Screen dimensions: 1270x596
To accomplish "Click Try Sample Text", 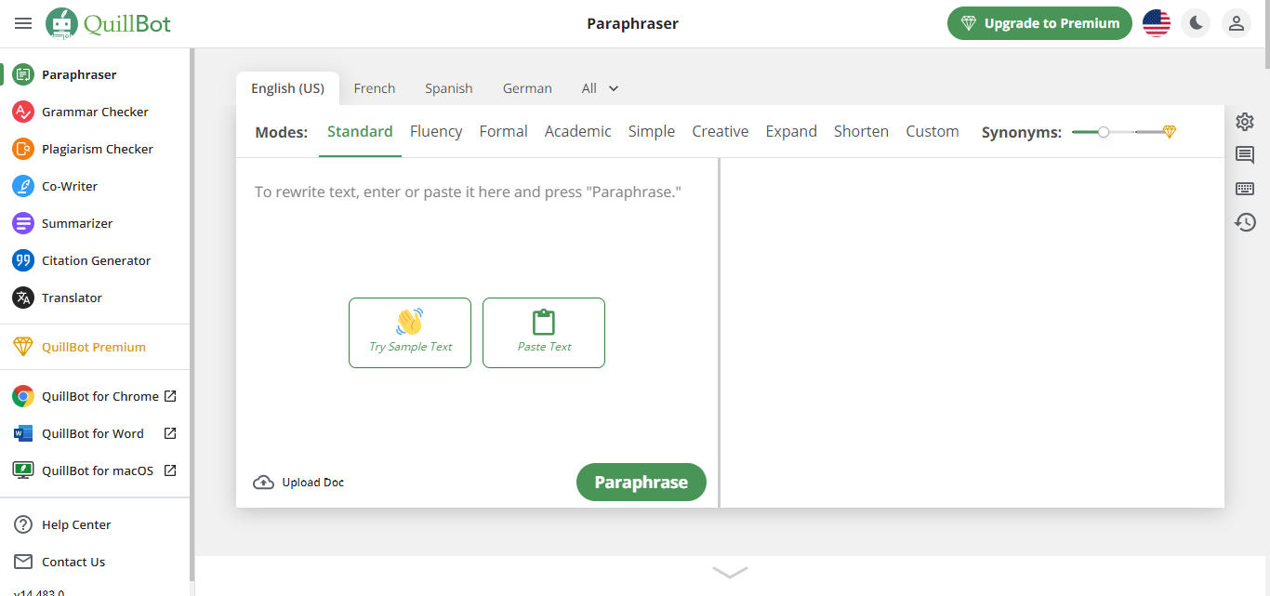I will 410,333.
